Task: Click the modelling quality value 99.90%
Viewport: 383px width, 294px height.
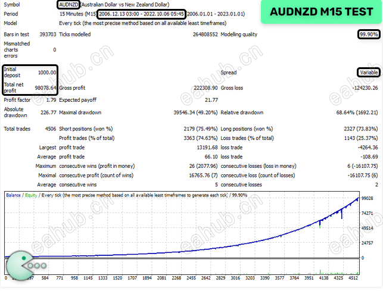Action: pyautogui.click(x=369, y=35)
